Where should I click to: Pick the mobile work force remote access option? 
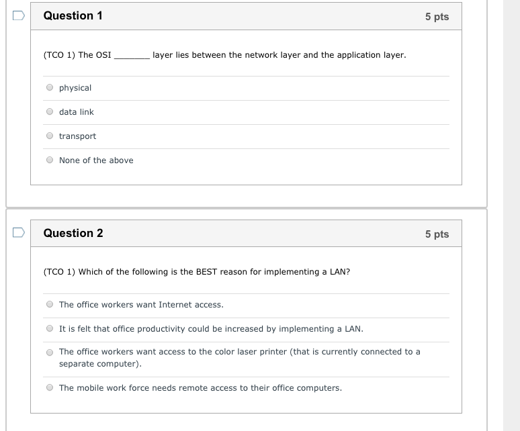(50, 387)
